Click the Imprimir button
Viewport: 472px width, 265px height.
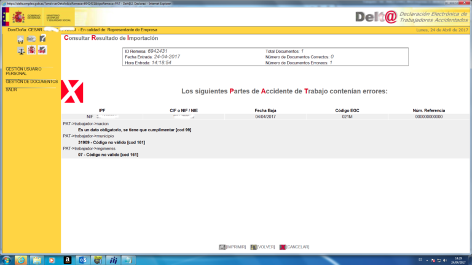tap(232, 247)
